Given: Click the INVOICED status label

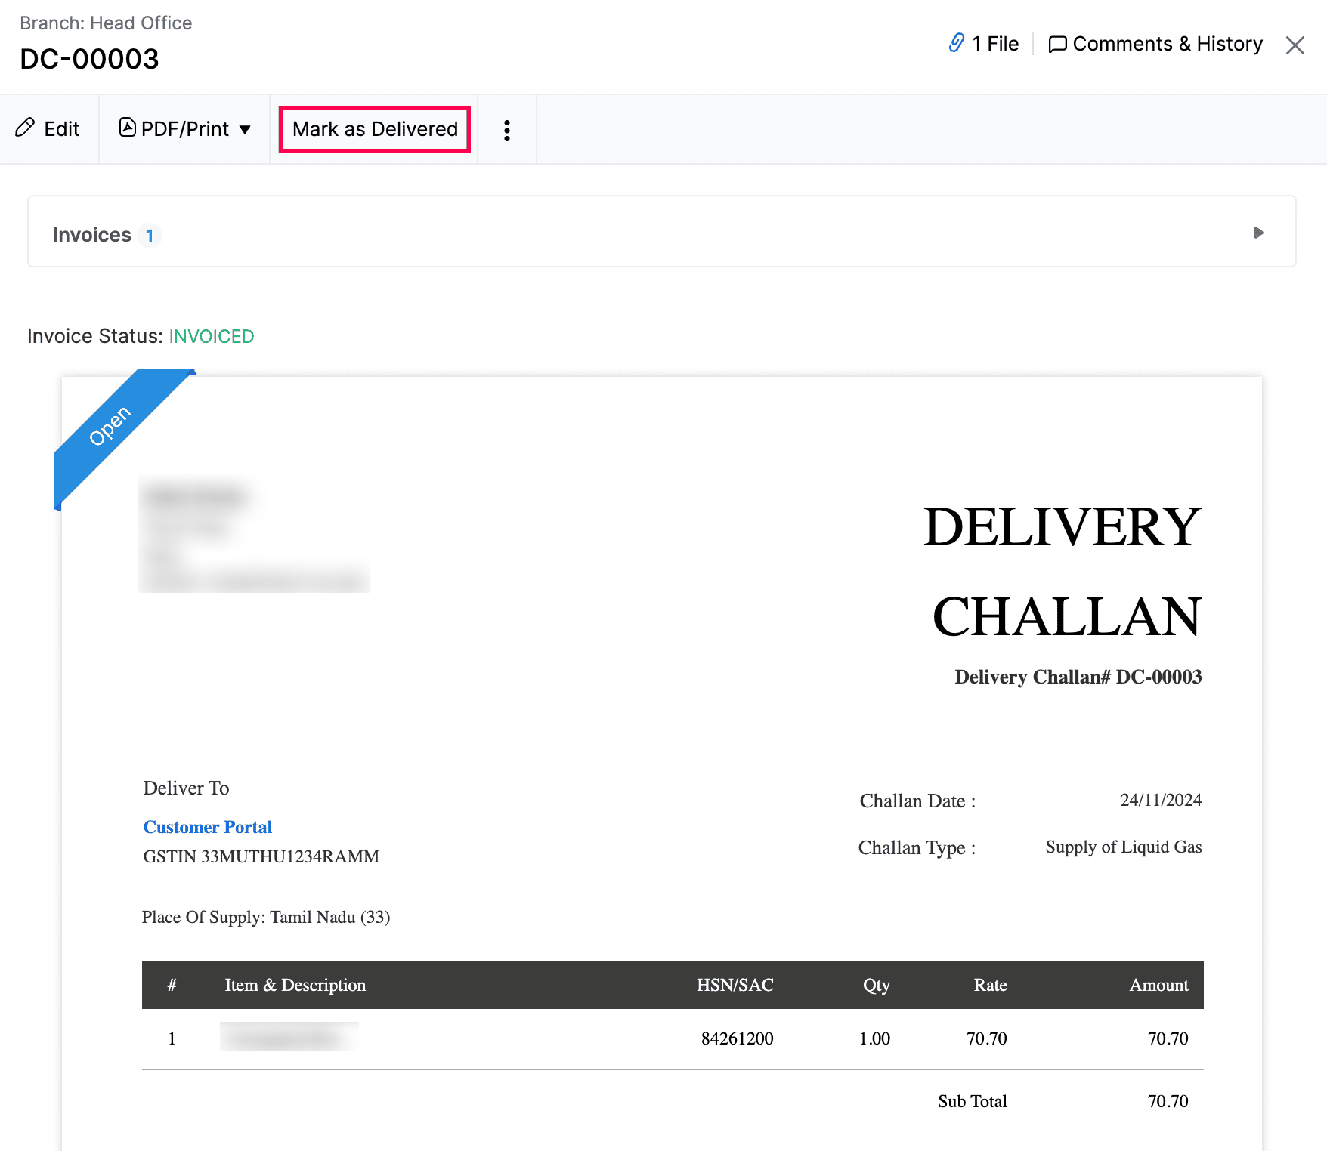Looking at the screenshot, I should (x=212, y=336).
